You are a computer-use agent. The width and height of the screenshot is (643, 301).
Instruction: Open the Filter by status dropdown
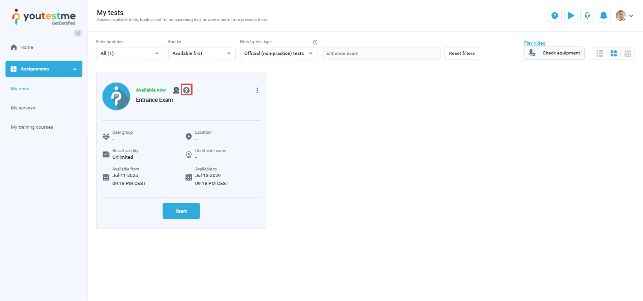pos(130,54)
